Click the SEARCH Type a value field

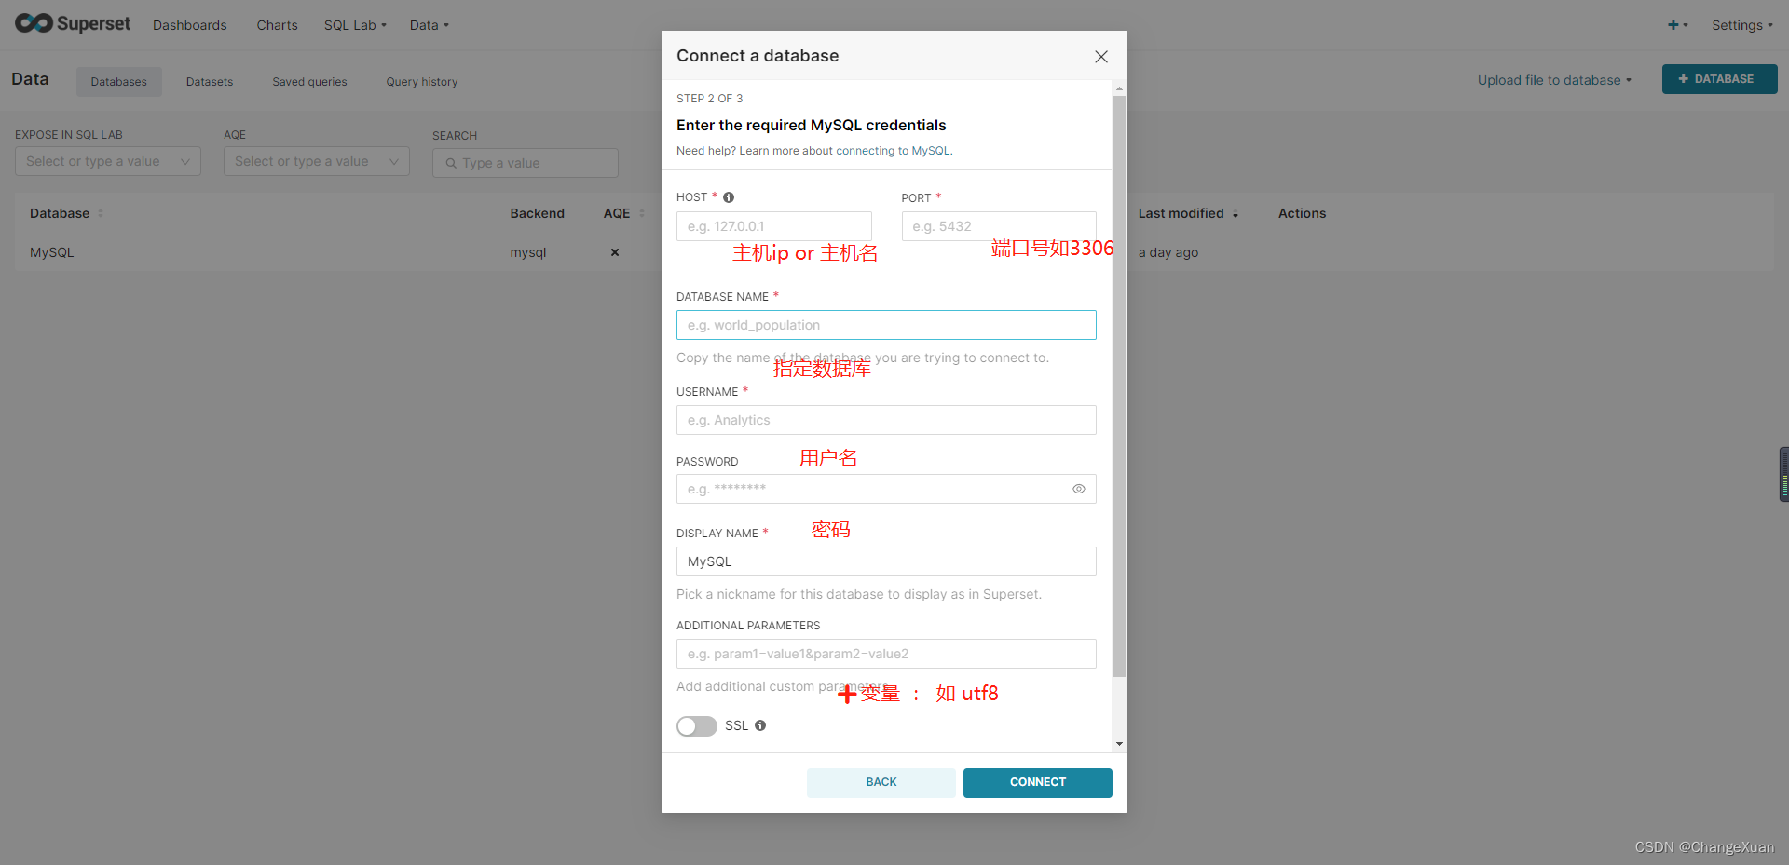(x=526, y=163)
